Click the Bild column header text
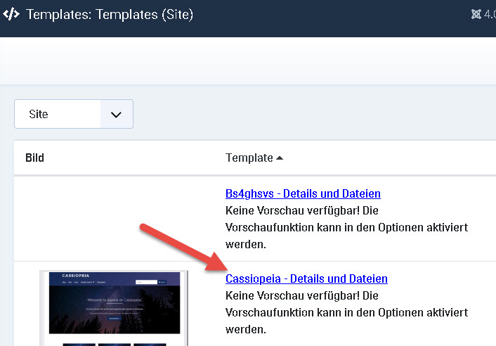This screenshot has height=346, width=496. coord(34,158)
